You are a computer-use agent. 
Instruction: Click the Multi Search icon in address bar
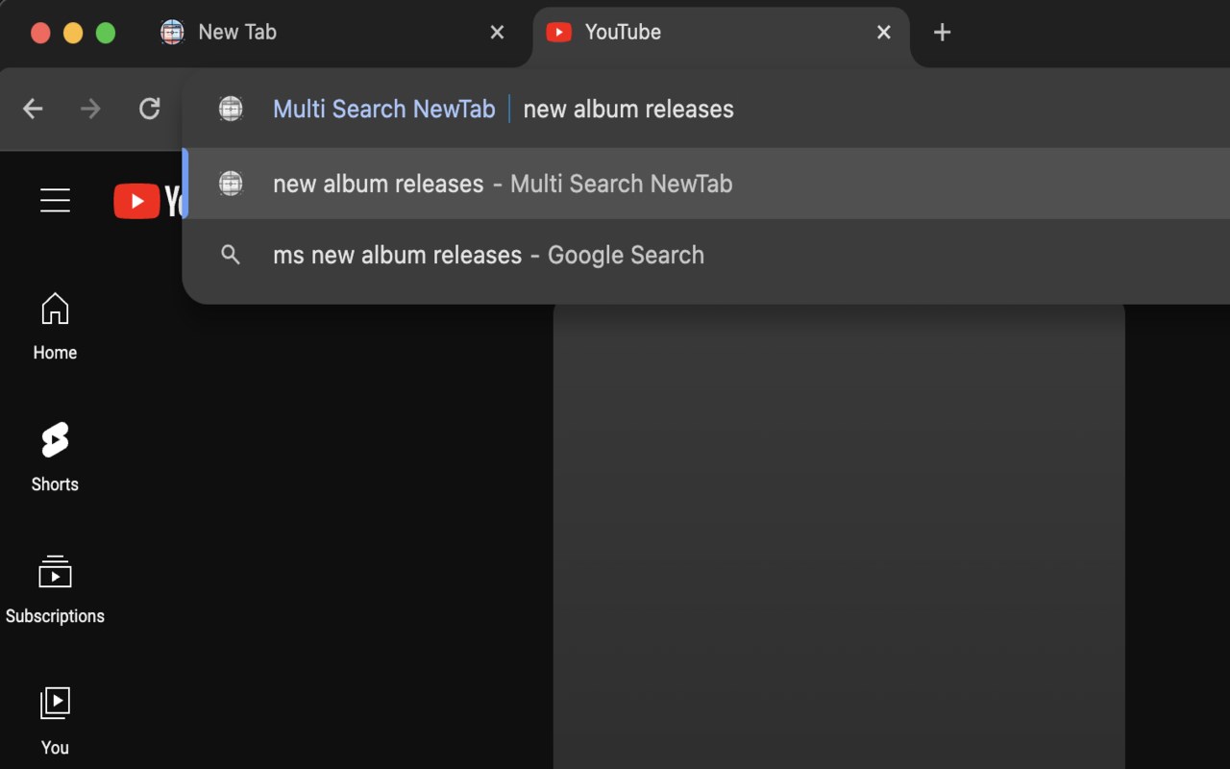231,109
